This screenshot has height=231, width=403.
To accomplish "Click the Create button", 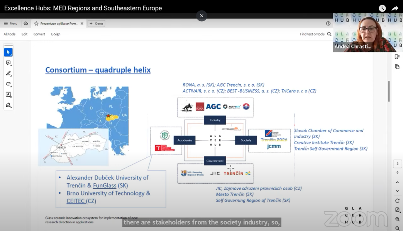I will pyautogui.click(x=97, y=23).
